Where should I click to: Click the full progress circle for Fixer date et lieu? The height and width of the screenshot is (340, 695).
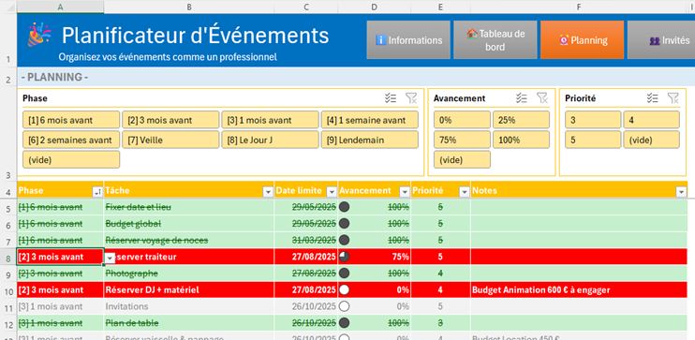click(344, 207)
